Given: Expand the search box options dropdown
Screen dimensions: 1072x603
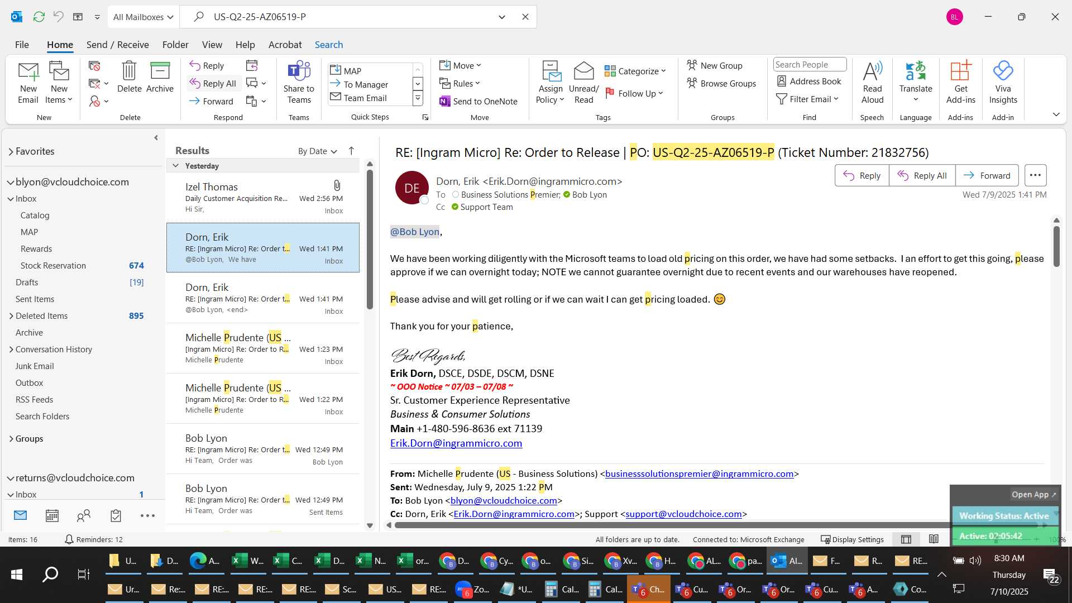Looking at the screenshot, I should (x=502, y=17).
